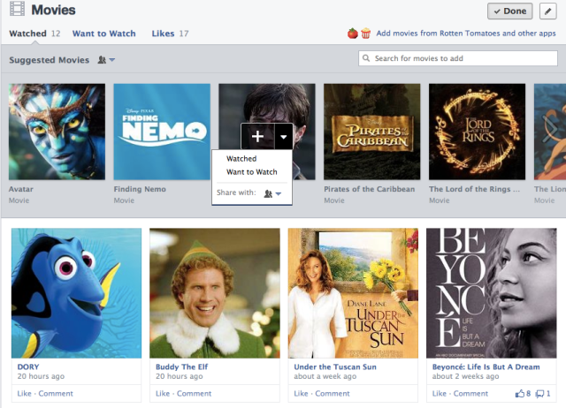Screen dimensions: 566x408
Task: Click the Movies film strip icon
Action: pyautogui.click(x=18, y=9)
